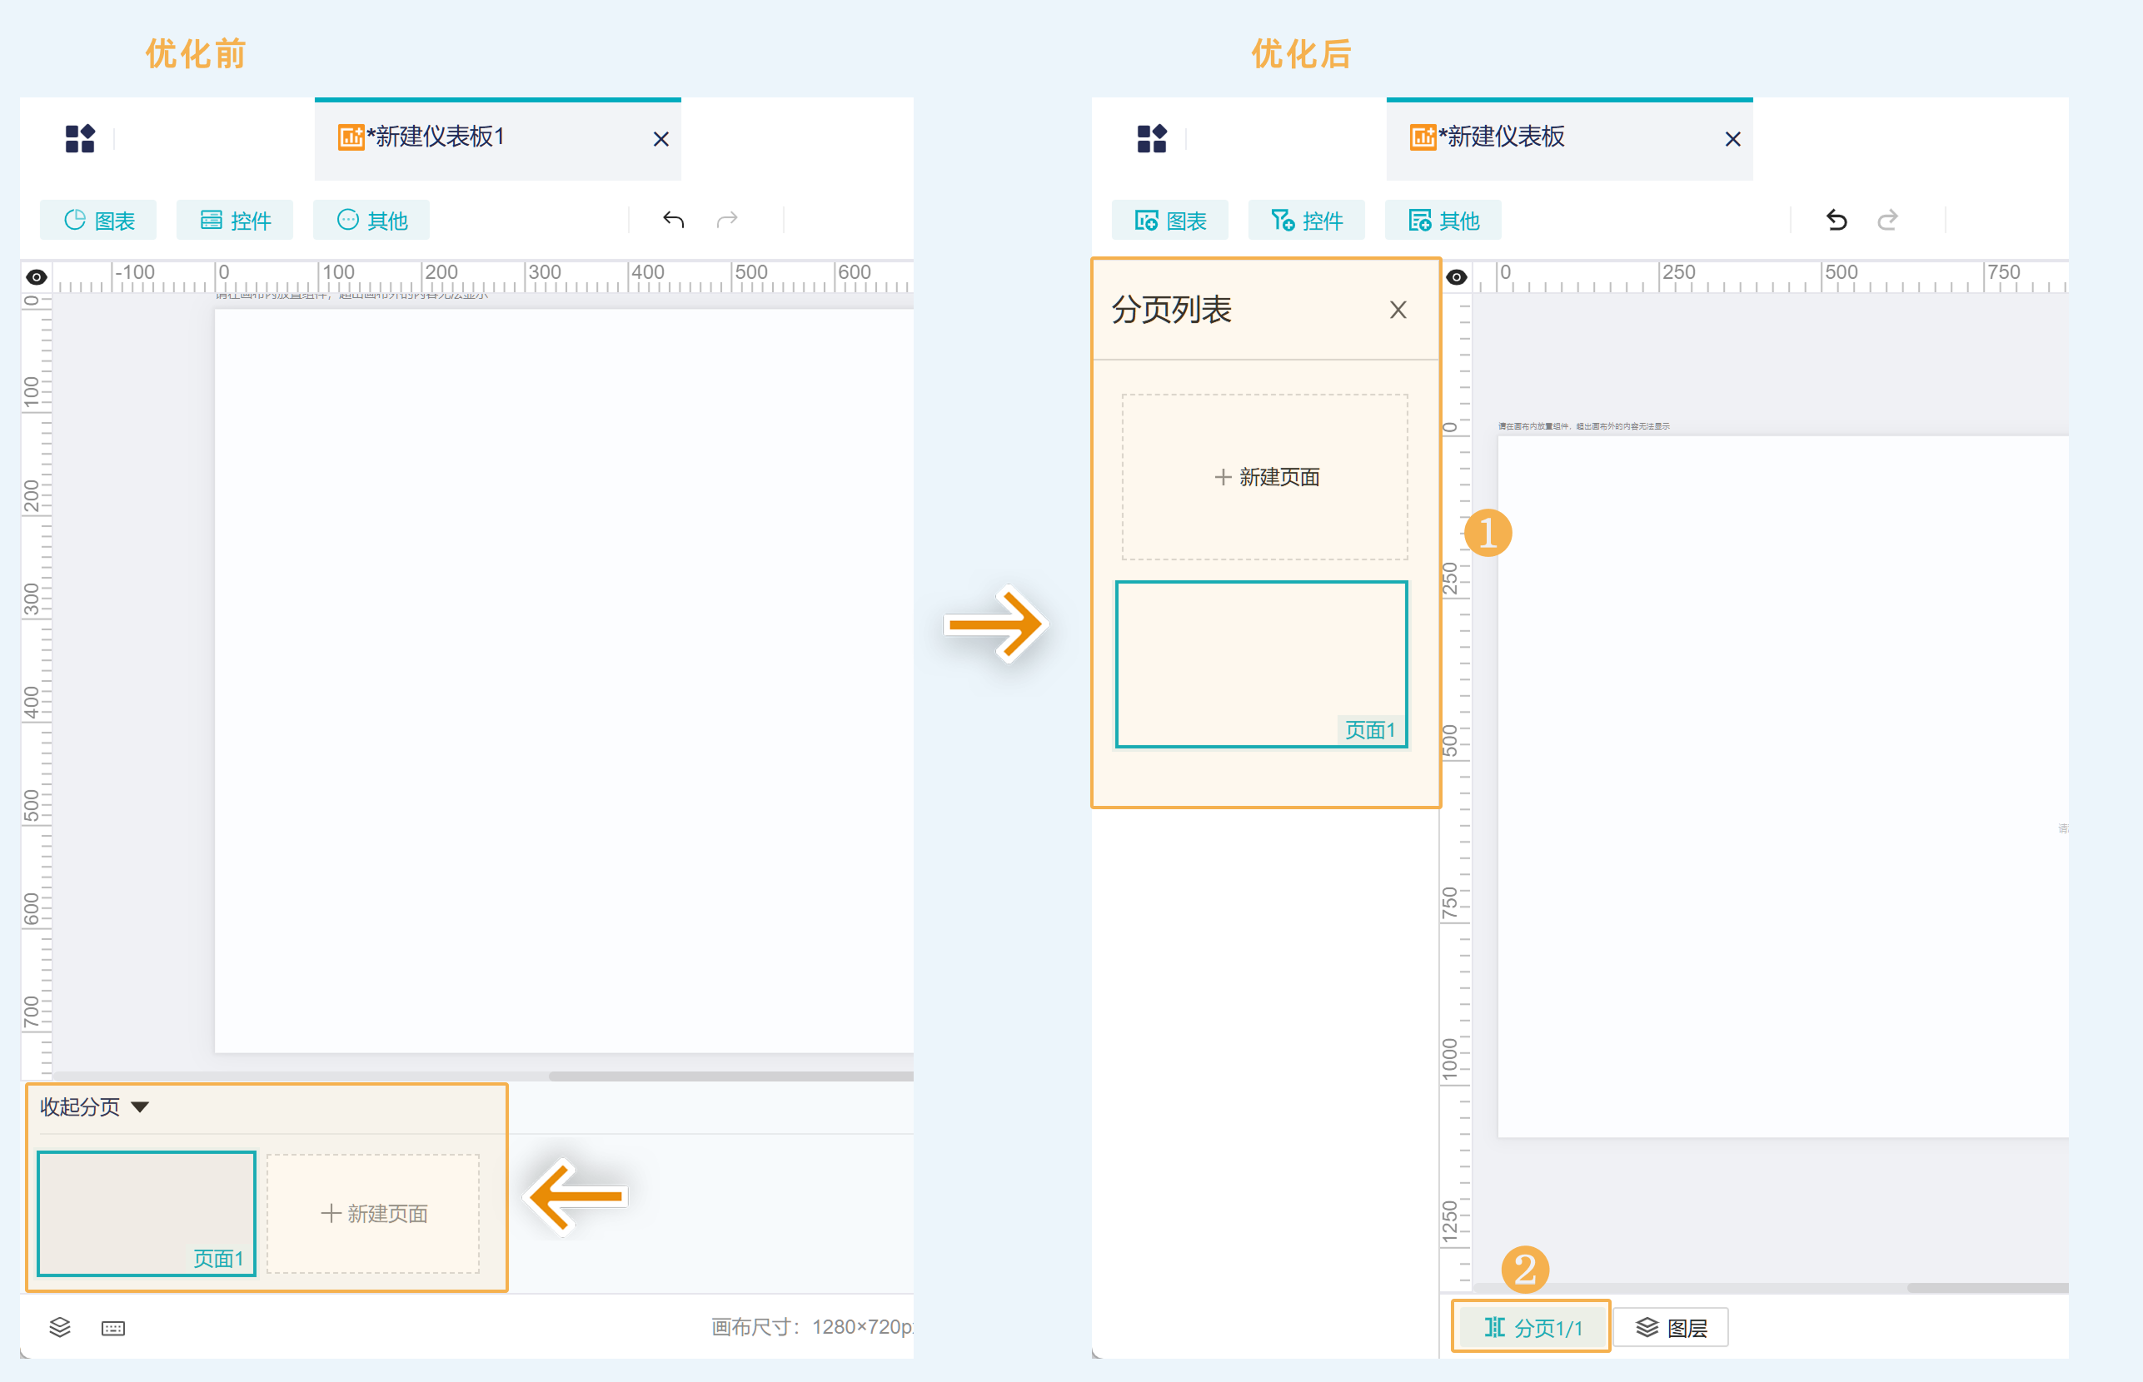Image resolution: width=2143 pixels, height=1382 pixels.
Task: Click the 图层 button at bottom right
Action: pos(1671,1326)
